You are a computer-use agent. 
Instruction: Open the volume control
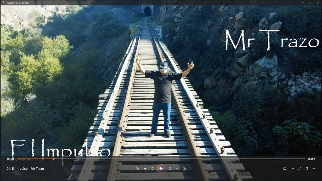tap(292, 169)
